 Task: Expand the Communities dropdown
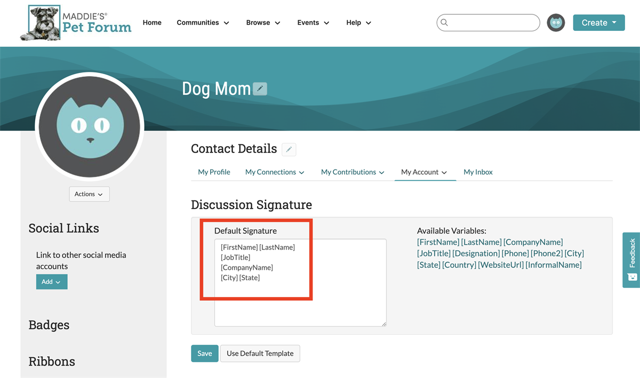tap(203, 22)
